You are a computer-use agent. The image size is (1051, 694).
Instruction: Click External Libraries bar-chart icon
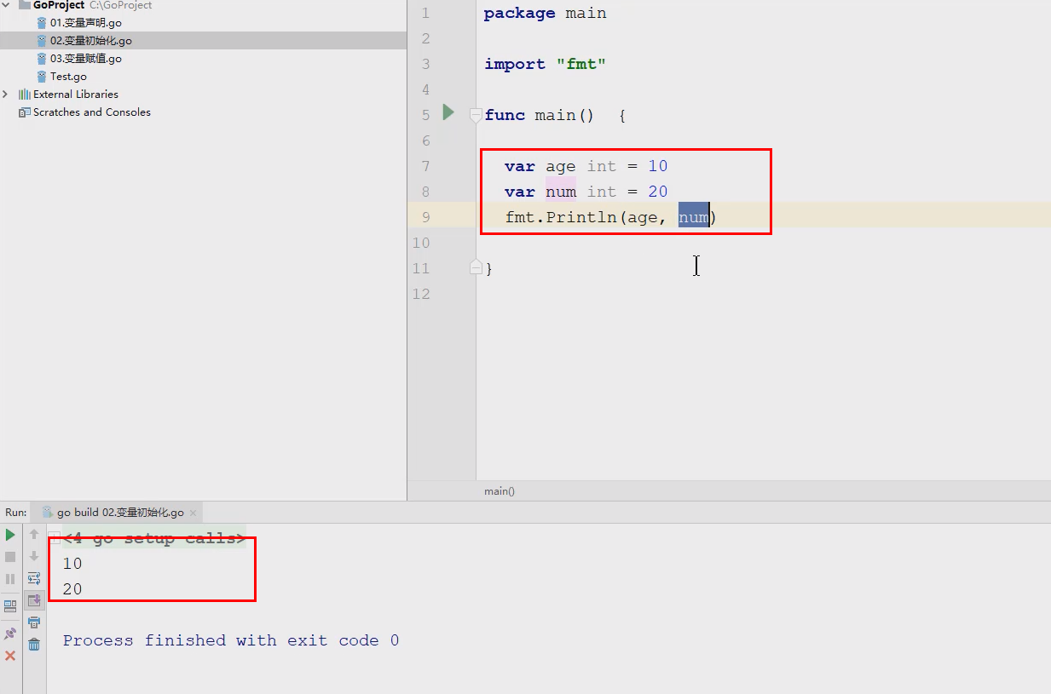click(x=24, y=95)
